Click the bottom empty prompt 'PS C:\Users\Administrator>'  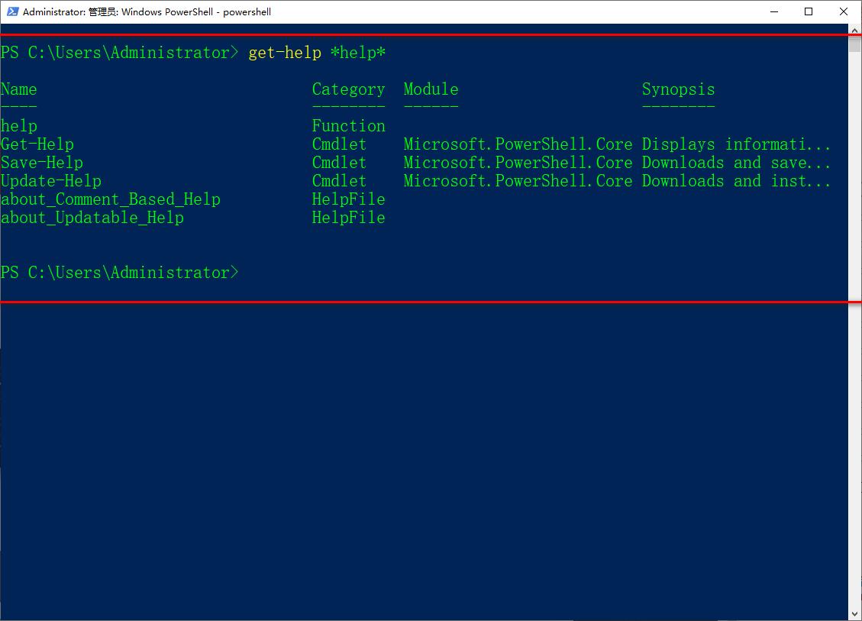coord(119,273)
